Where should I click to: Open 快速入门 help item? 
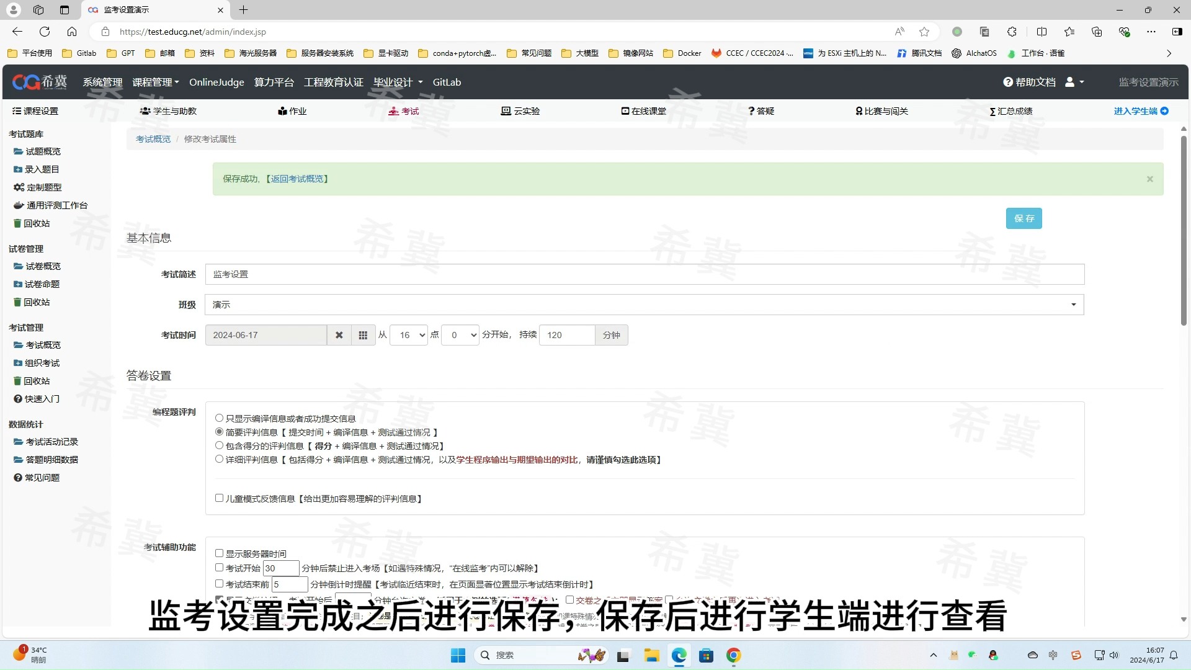(37, 399)
